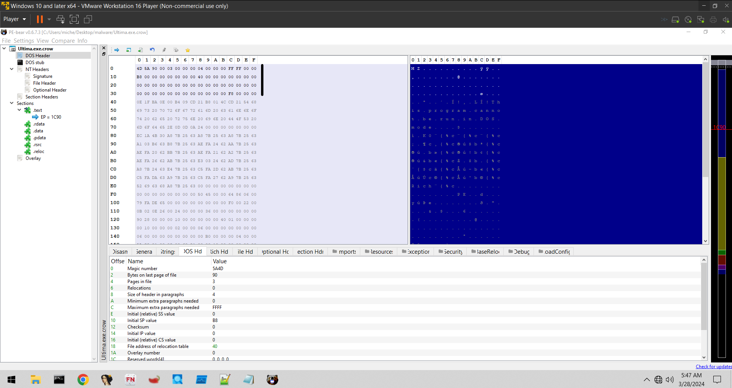Screen dimensions: 732x388
Task: Send Ctrl+Alt+Del to the virtual machine
Action: [60, 19]
